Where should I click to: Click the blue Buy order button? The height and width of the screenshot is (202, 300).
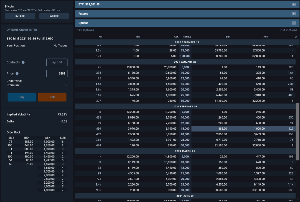22,97
